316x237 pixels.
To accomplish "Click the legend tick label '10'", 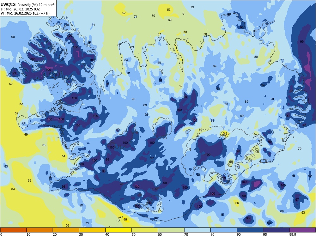I will 28,234.
